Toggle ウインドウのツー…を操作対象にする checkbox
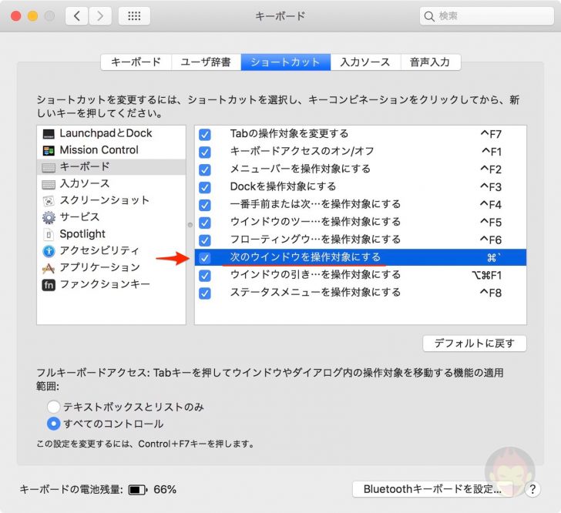 point(205,223)
